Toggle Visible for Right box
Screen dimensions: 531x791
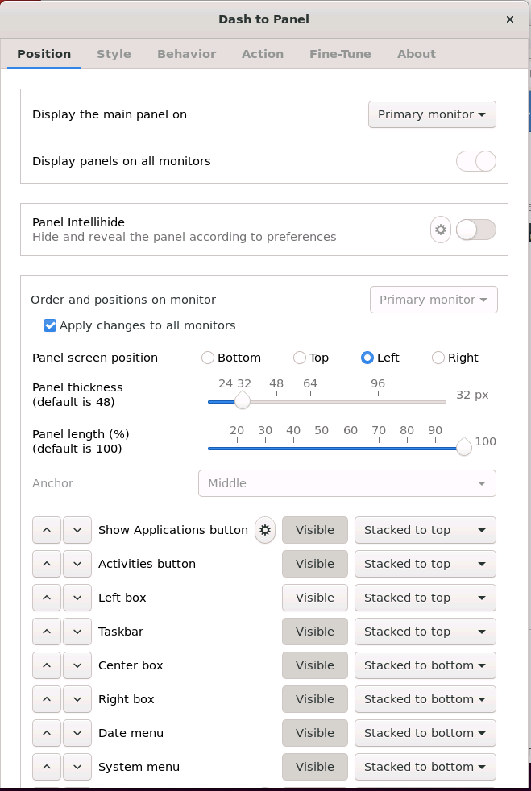pyautogui.click(x=315, y=699)
